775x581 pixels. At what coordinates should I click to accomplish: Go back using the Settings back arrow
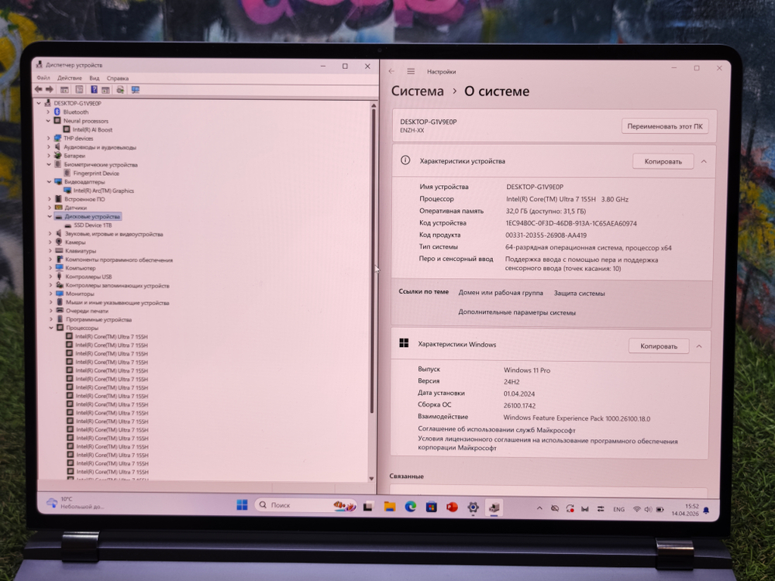(x=392, y=71)
